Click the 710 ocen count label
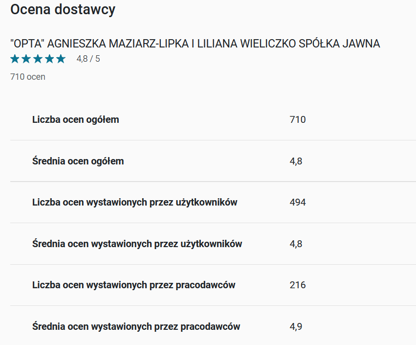The height and width of the screenshot is (345, 416). click(28, 77)
